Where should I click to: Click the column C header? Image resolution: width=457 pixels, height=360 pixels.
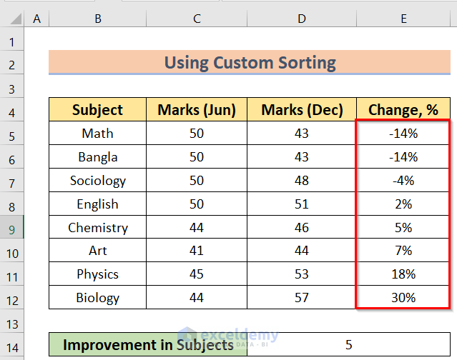coord(196,19)
